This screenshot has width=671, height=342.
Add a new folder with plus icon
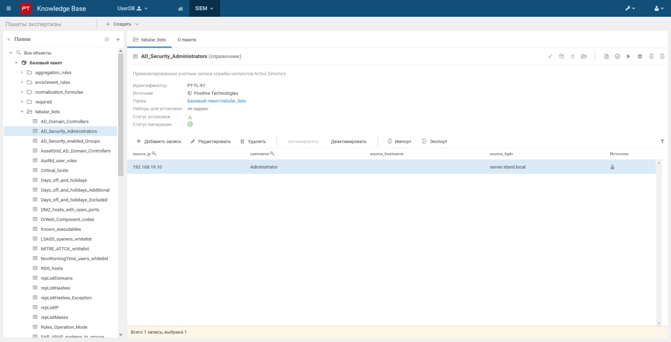tap(118, 39)
